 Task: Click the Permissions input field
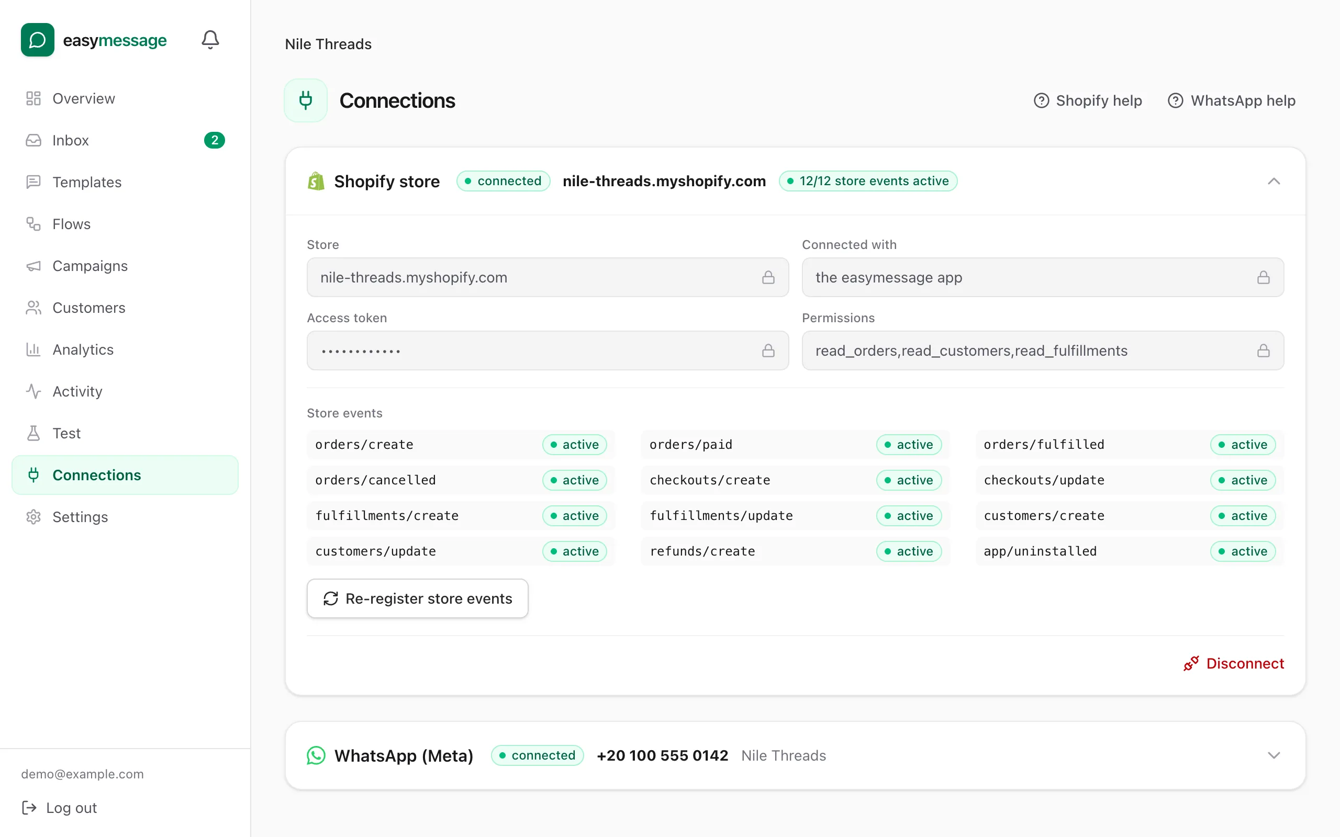(1043, 350)
